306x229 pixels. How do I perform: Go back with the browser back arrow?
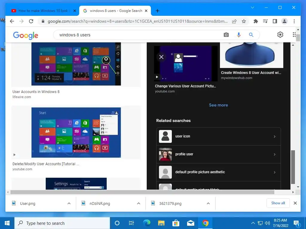pos(12,21)
